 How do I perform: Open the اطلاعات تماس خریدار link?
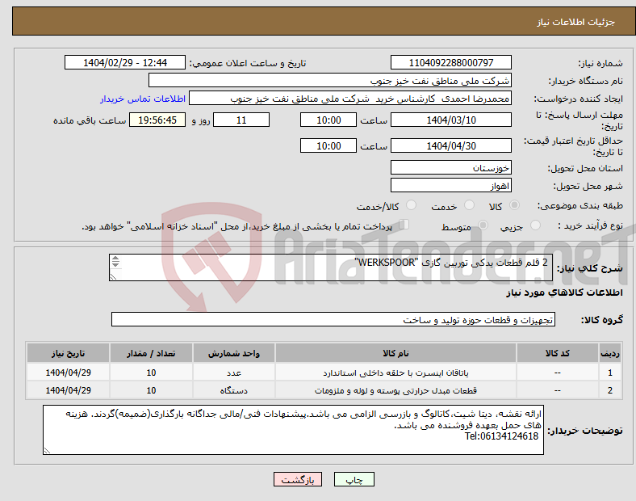click(143, 99)
